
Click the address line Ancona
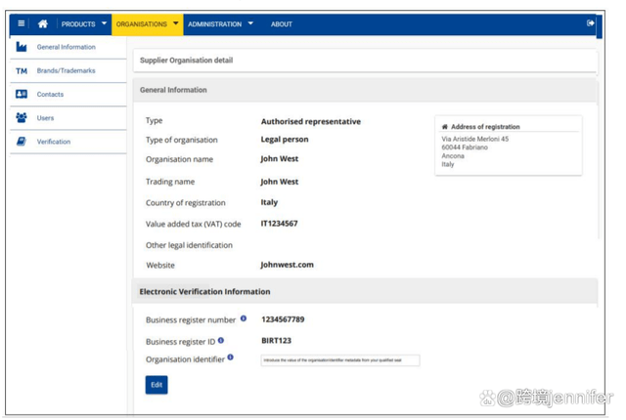click(x=453, y=156)
